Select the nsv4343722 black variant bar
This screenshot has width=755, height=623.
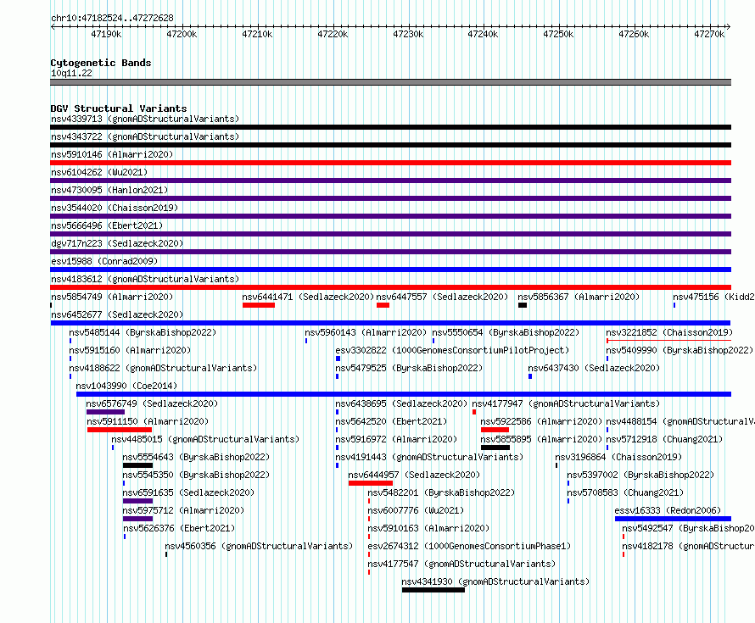(x=390, y=145)
